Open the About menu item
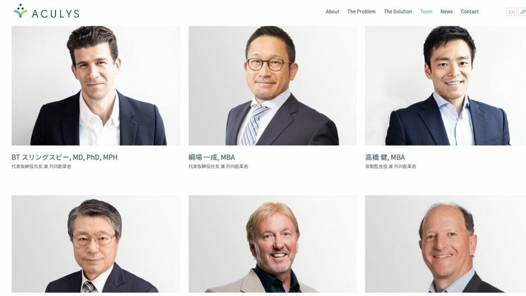The width and height of the screenshot is (526, 296). (x=332, y=12)
